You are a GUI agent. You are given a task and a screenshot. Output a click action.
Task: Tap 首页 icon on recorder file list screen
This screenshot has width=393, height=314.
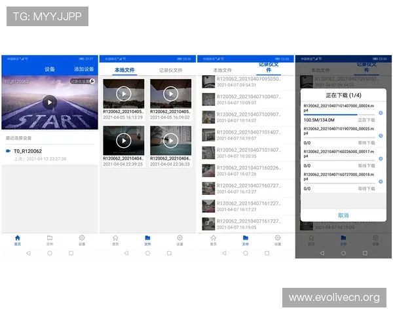214,240
